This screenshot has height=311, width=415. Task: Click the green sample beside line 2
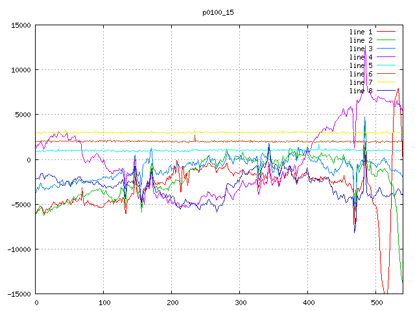click(x=386, y=40)
